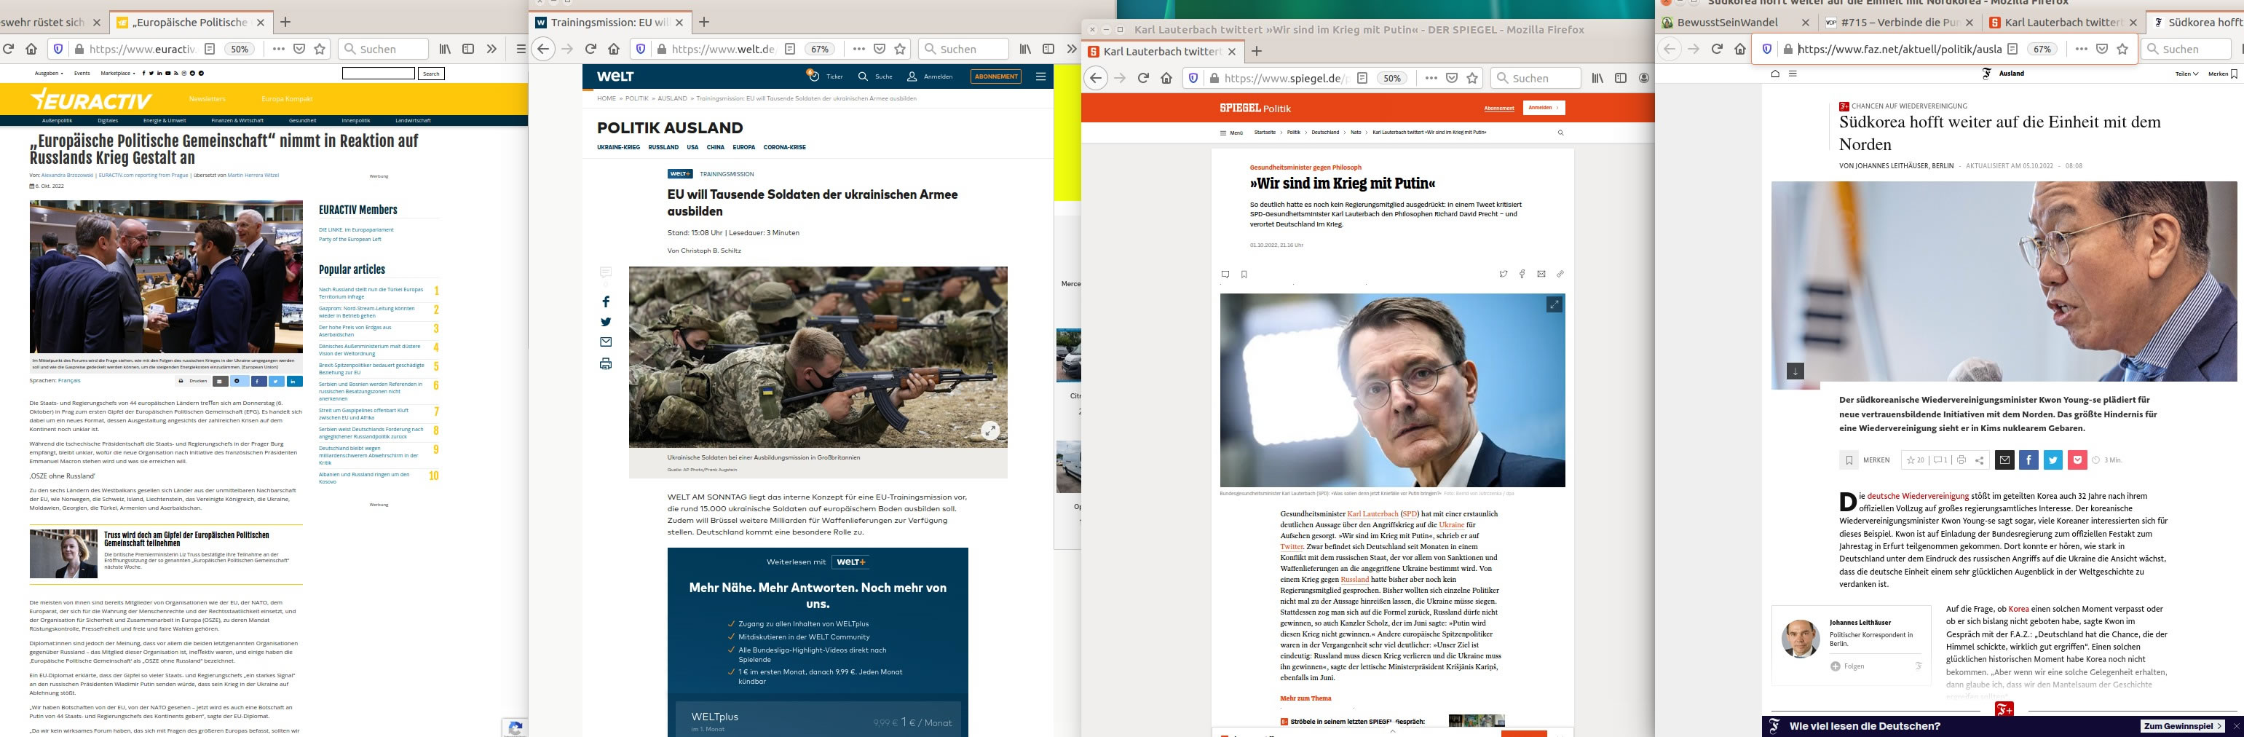2244x737 pixels.
Task: Click Zum Gewinnspiel in FAZ banner
Action: [x=2181, y=725]
